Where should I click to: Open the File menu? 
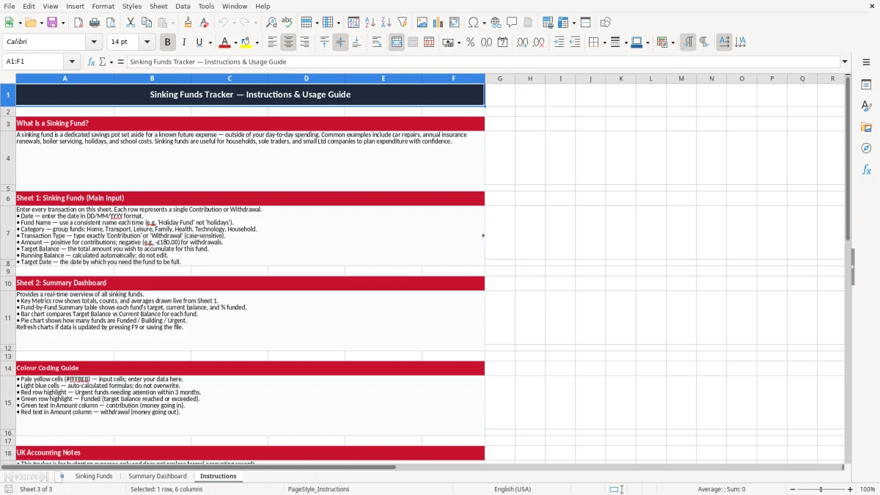point(9,6)
